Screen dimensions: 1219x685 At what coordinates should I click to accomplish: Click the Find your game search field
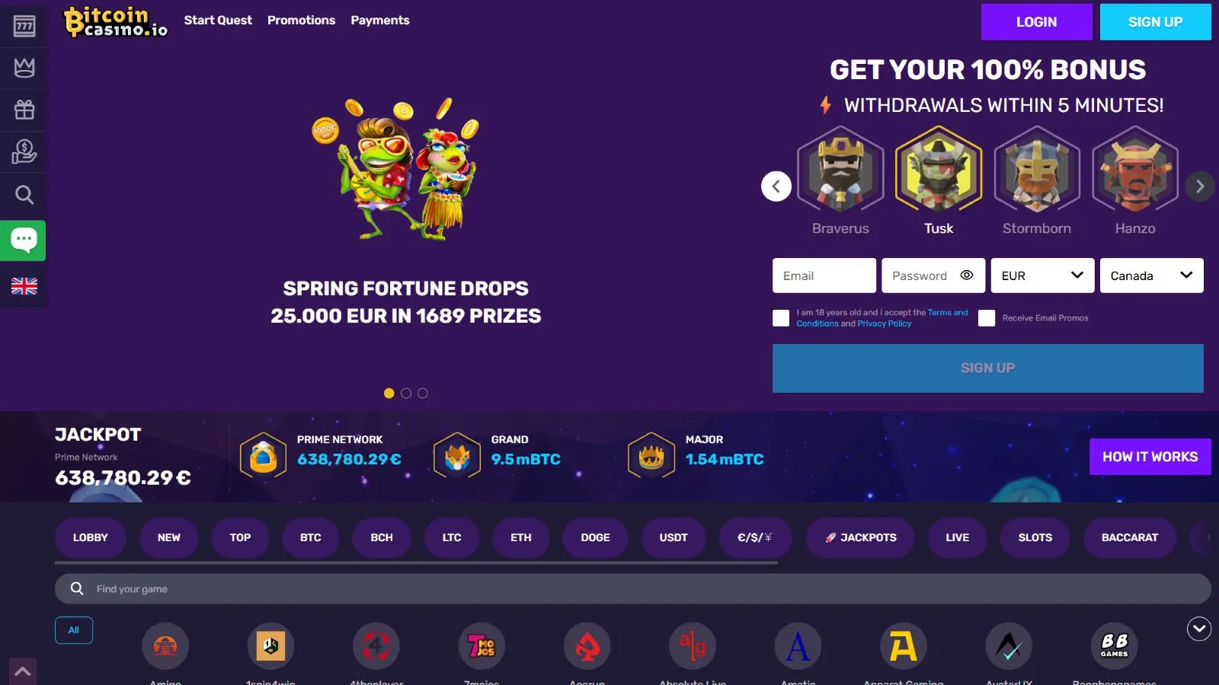(632, 589)
